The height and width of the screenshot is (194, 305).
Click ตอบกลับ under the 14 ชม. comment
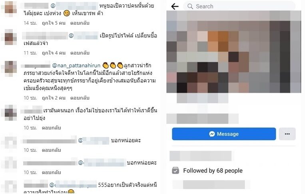[x=80, y=23]
